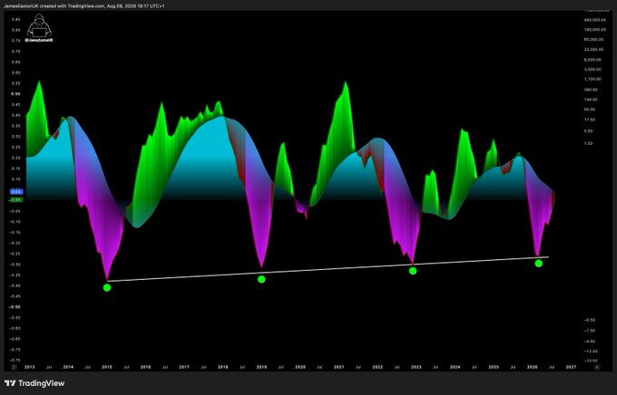Click the bold -0.50 left scale value
The image size is (617, 395).
15,307
